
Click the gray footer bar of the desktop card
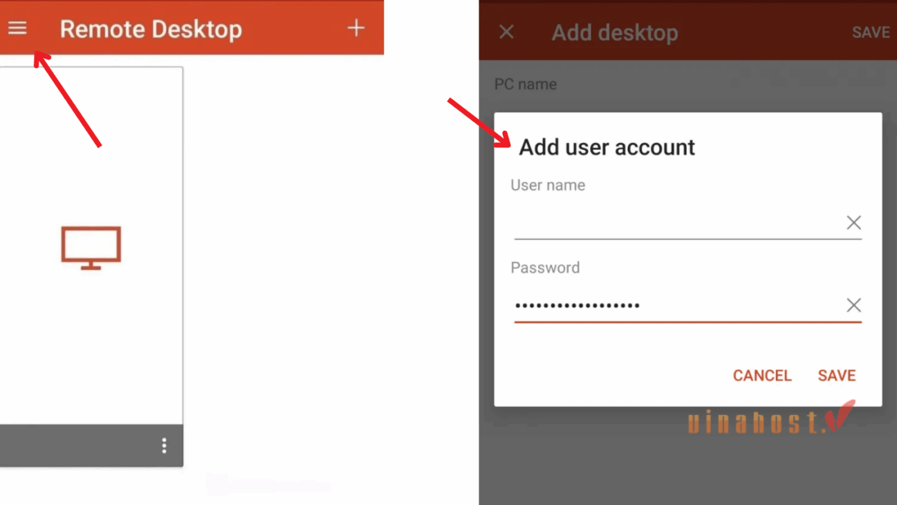pos(92,445)
